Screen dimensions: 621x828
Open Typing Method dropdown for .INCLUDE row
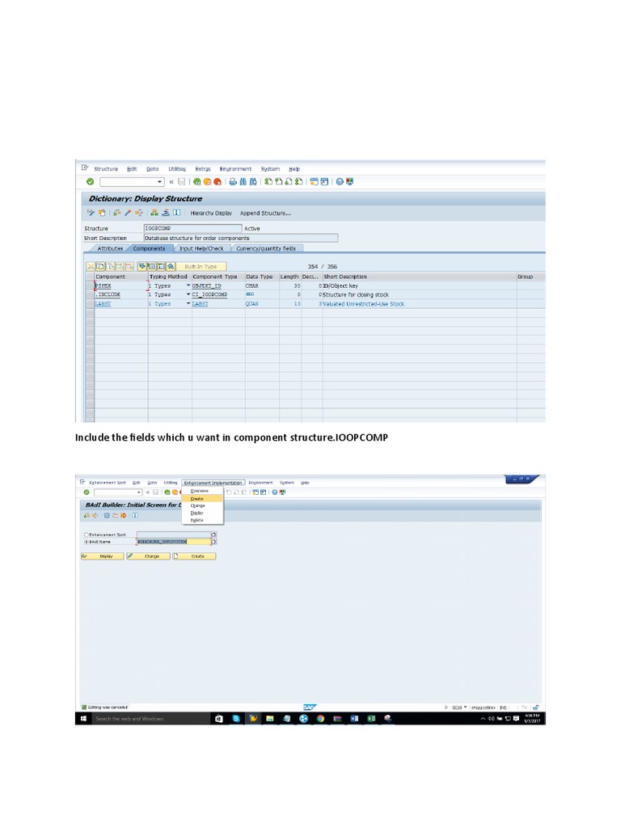click(188, 294)
